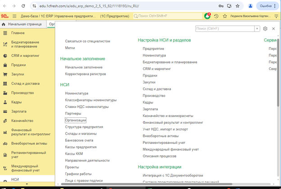Clear the panel search field
The width and height of the screenshot is (281, 189).
257,29
